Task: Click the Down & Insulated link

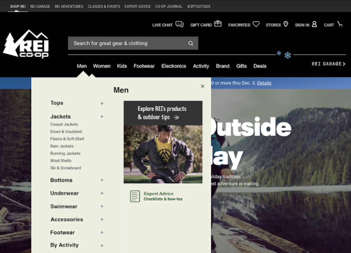Action: pyautogui.click(x=66, y=131)
